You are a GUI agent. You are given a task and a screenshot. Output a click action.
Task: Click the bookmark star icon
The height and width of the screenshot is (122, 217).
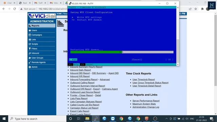tap(196, 9)
